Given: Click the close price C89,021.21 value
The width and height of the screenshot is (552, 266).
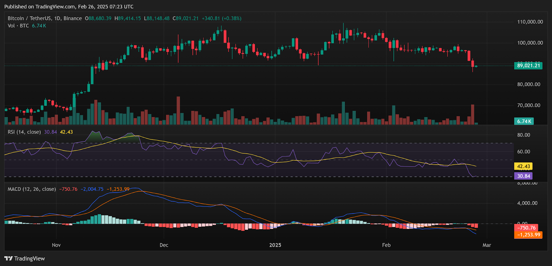Looking at the screenshot, I should [x=186, y=18].
